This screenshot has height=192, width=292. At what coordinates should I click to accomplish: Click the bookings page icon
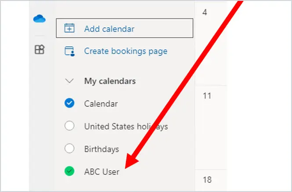click(69, 51)
